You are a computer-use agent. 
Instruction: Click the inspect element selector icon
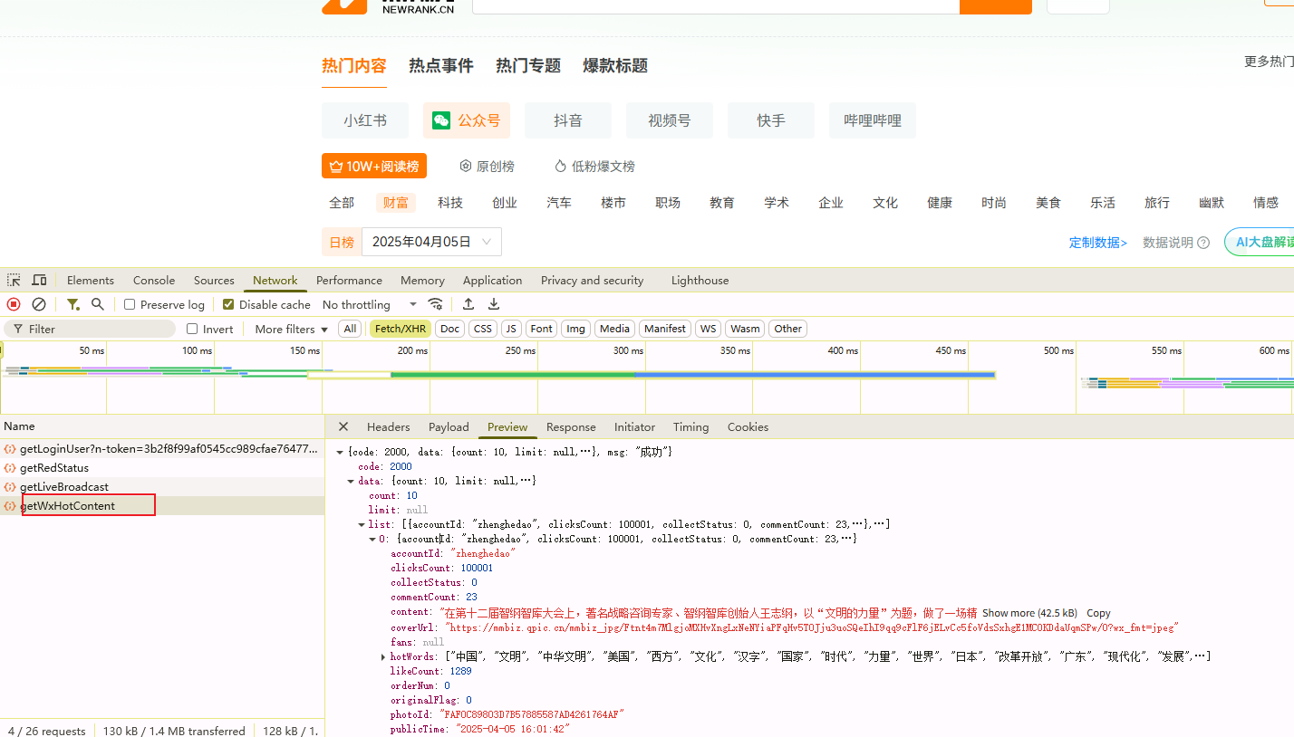pos(14,281)
